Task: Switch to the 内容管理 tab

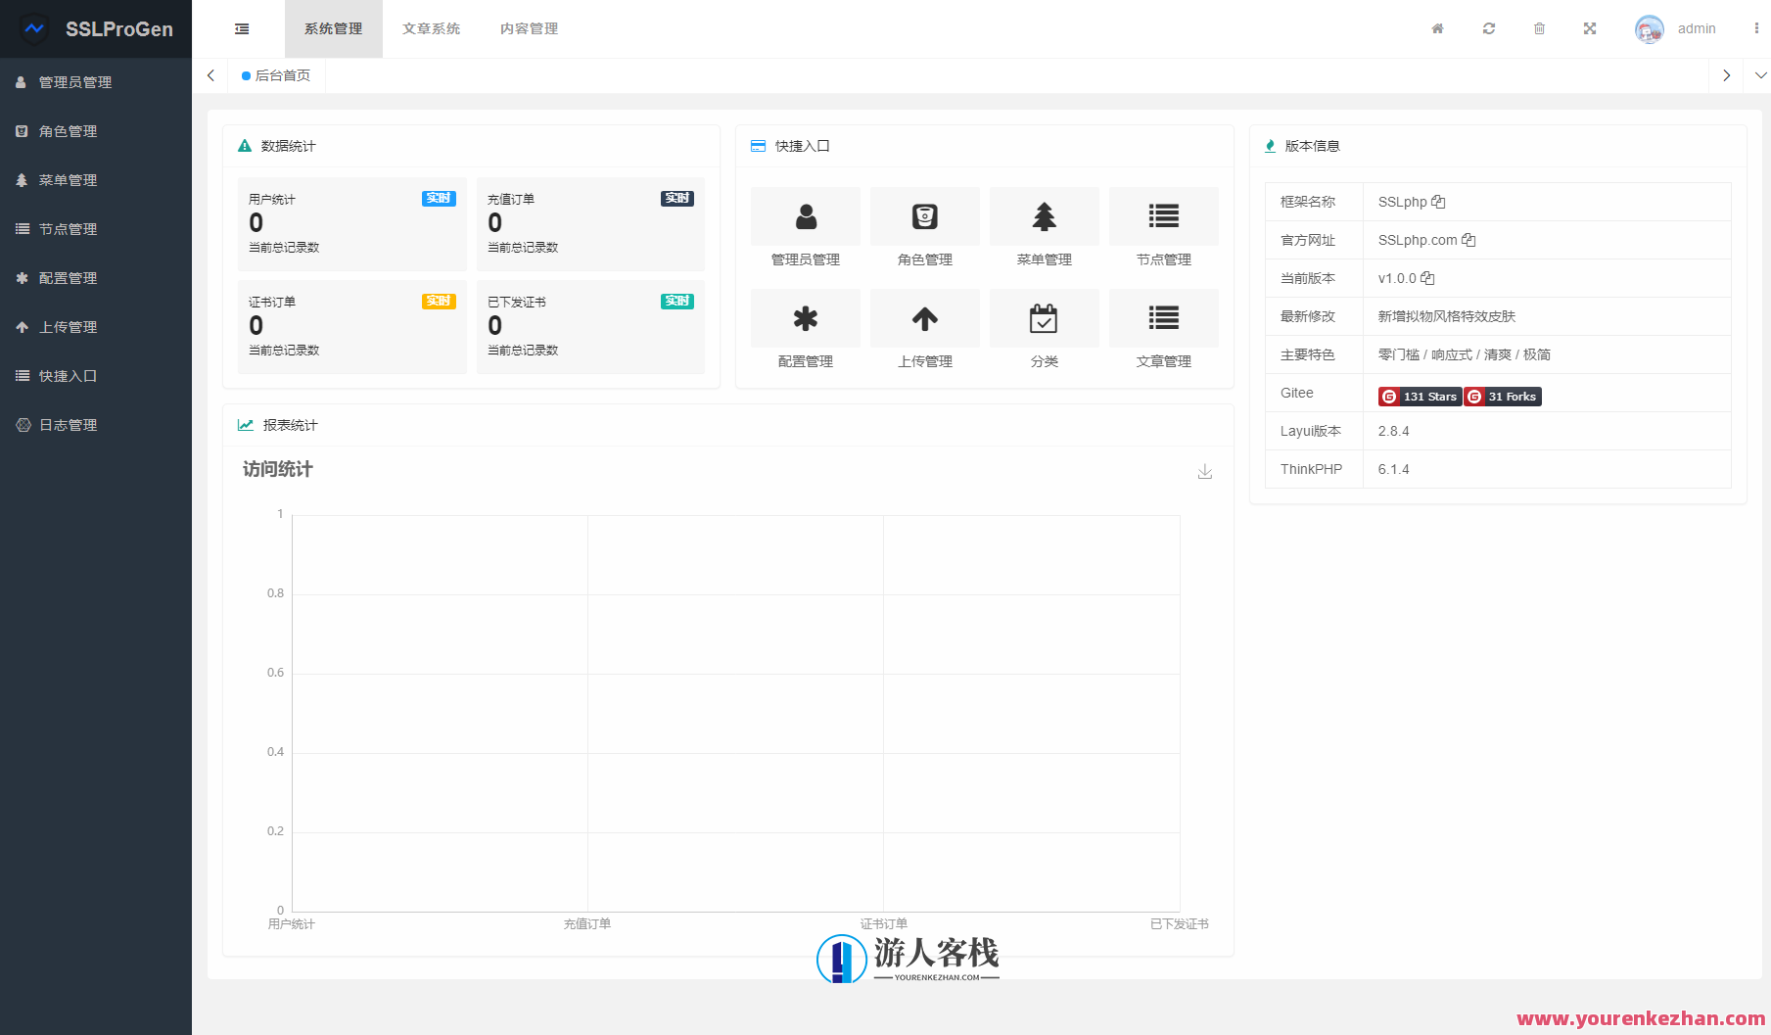Action: tap(529, 28)
